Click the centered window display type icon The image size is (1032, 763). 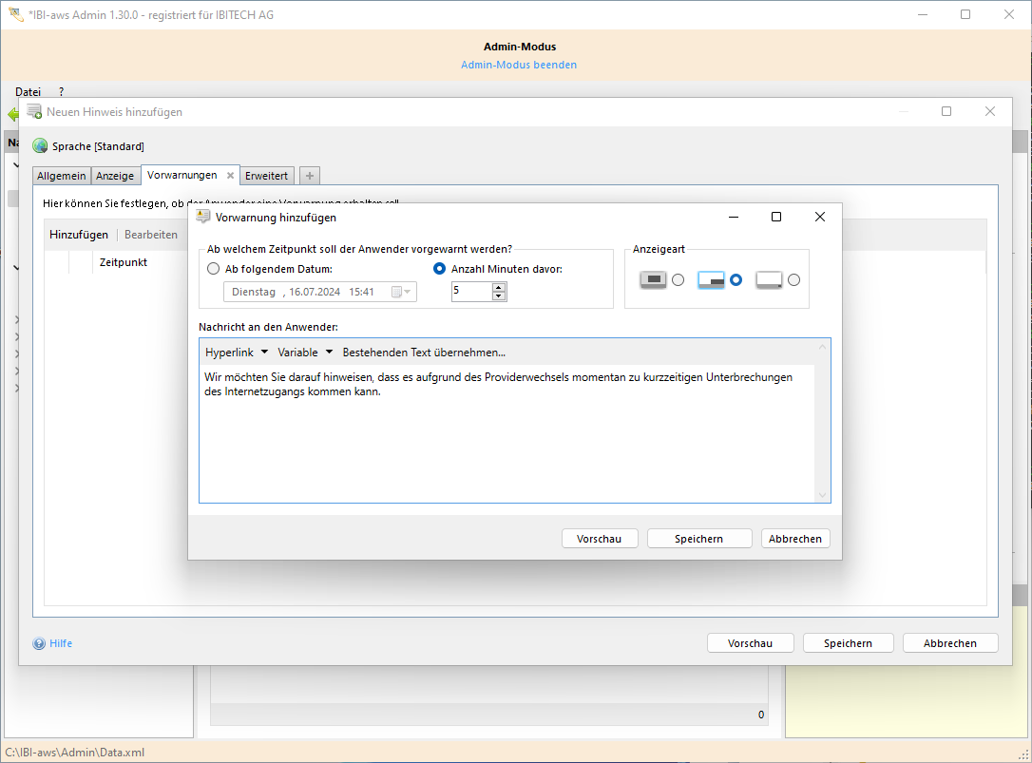coord(654,280)
